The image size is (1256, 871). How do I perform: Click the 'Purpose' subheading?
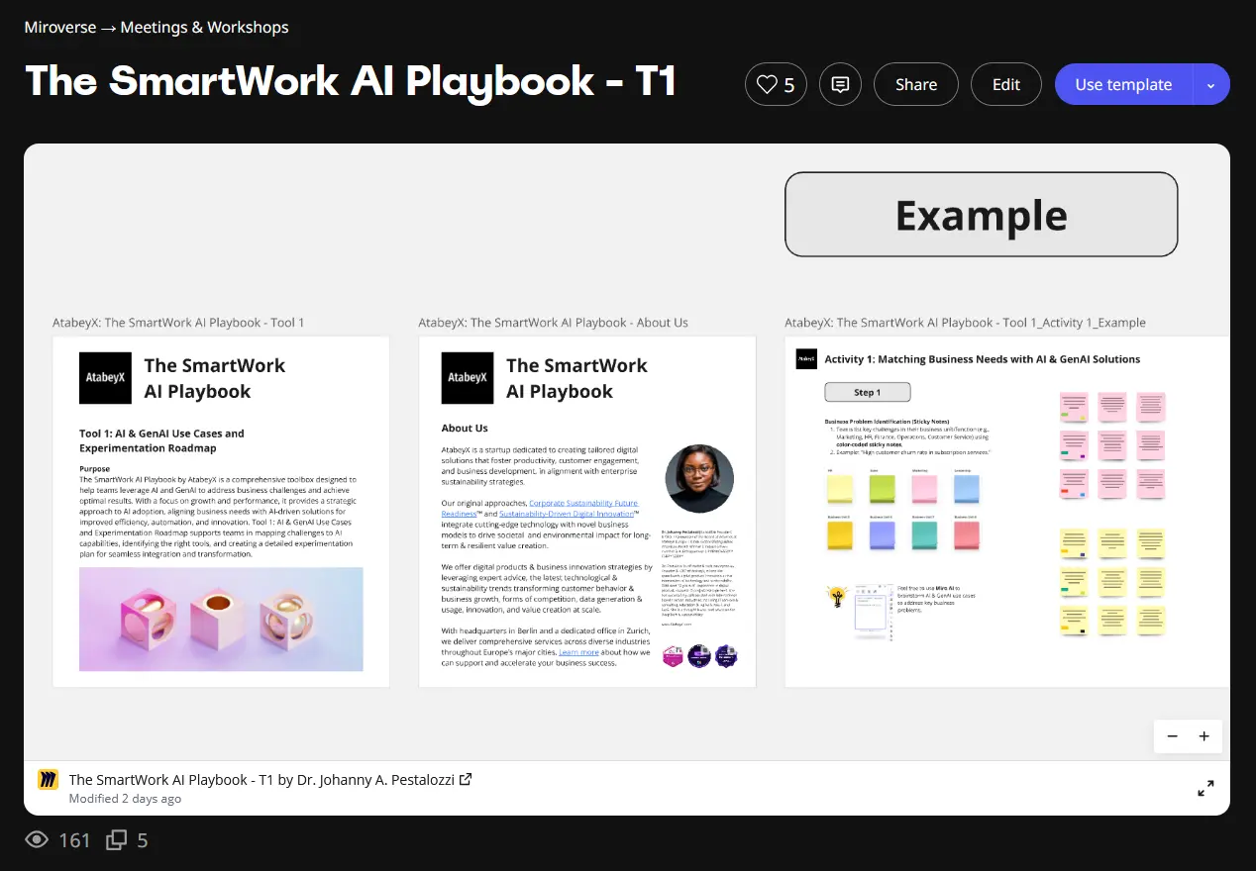(x=94, y=468)
